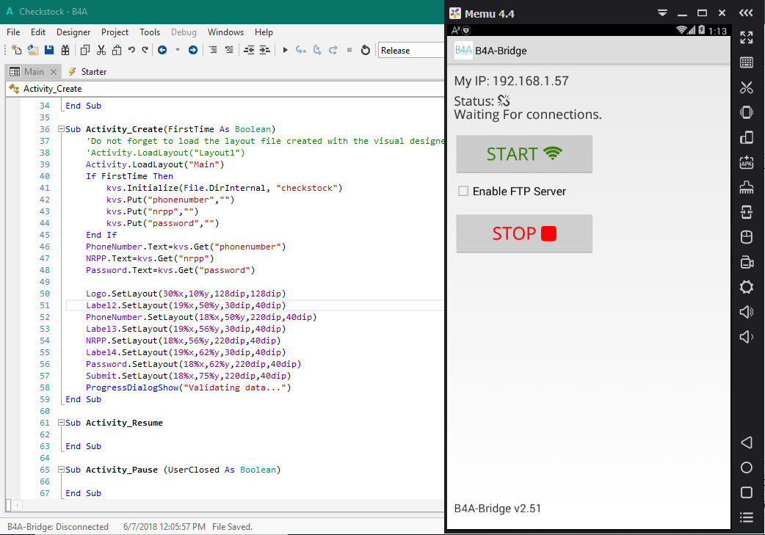
Task: Navigate forward with the blue right arrow
Action: pyautogui.click(x=192, y=50)
